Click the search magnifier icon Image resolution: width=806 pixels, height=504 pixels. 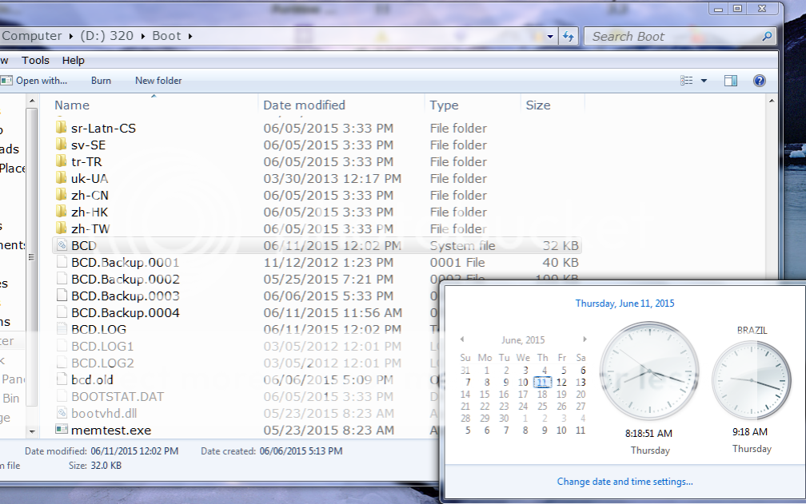pos(767,37)
